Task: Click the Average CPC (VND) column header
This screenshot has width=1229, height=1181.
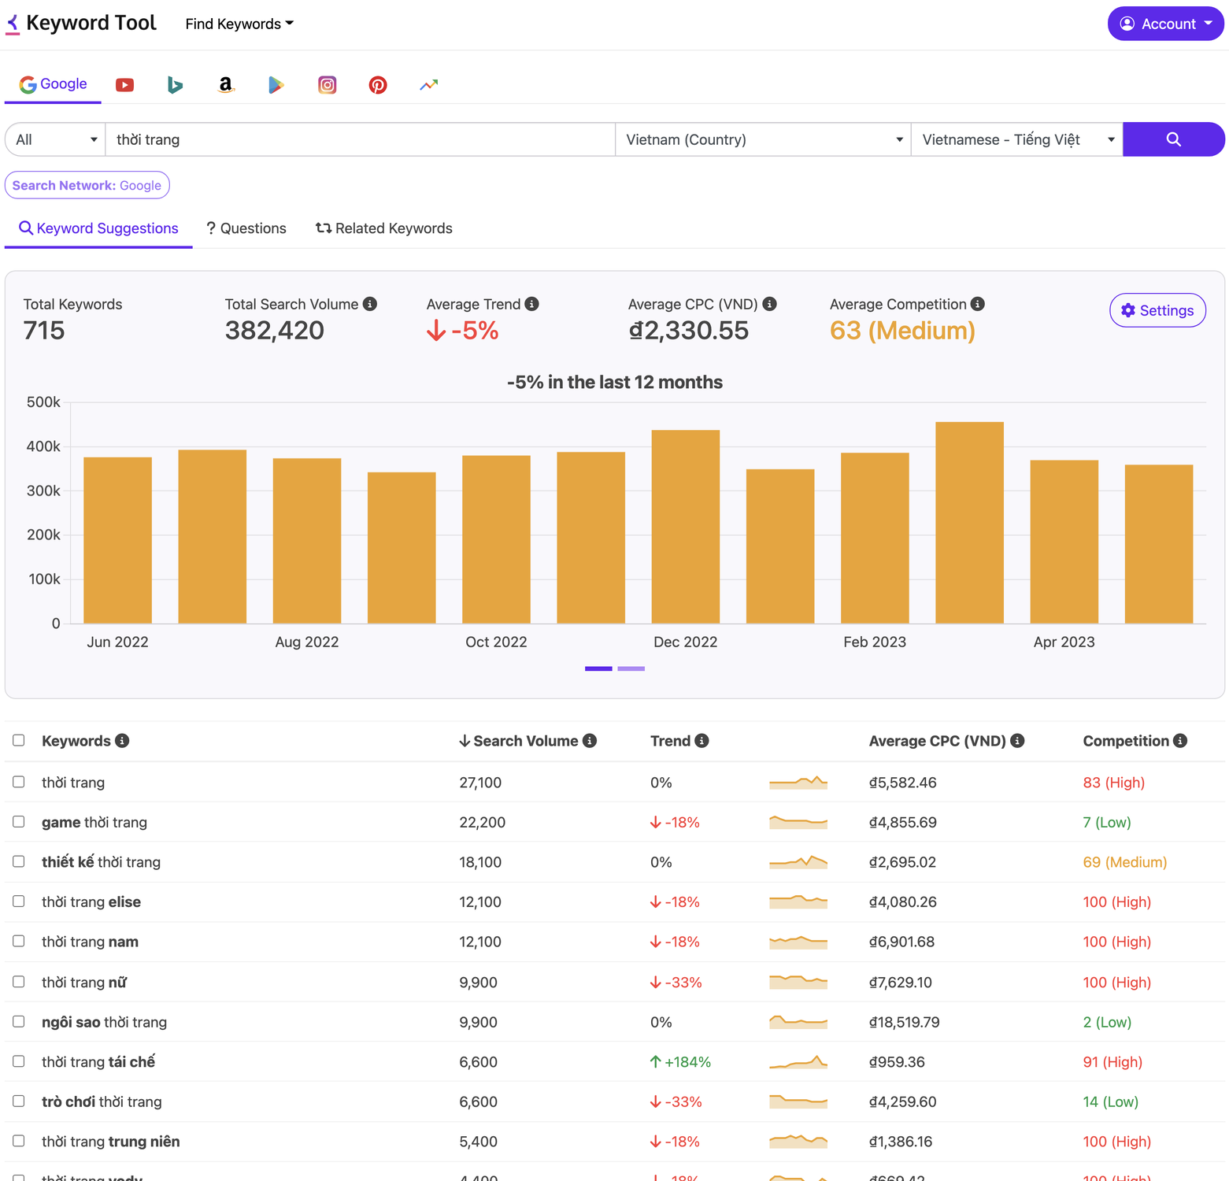Action: (x=937, y=741)
